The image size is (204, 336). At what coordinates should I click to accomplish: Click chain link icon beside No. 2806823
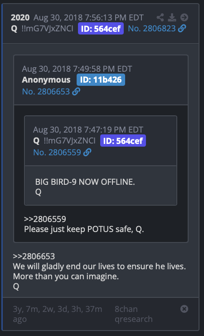pos(182,28)
